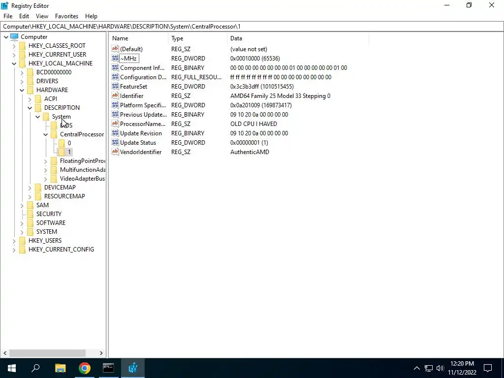This screenshot has height=378, width=504.
Task: Open the View menu
Action: click(42, 16)
